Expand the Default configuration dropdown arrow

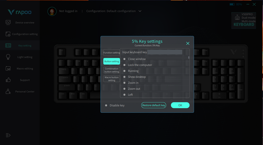(x=140, y=11)
